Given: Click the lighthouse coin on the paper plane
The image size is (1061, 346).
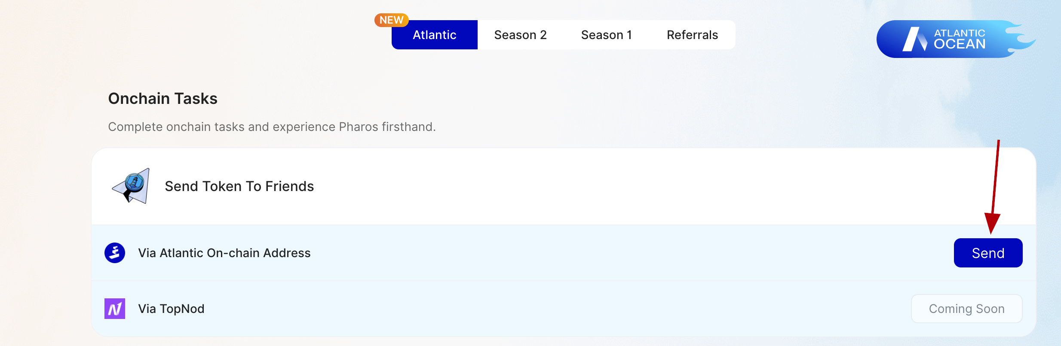Looking at the screenshot, I should (135, 182).
